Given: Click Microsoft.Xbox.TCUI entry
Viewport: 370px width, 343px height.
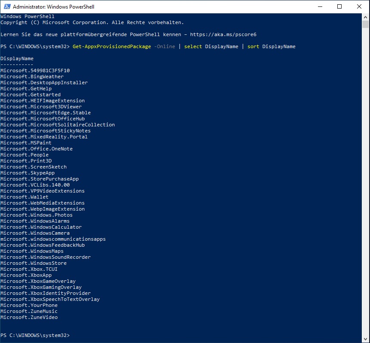Looking at the screenshot, I should 29,269.
